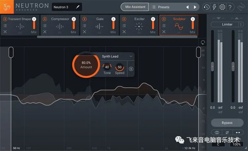Remove the Exciter module

tap(124, 32)
